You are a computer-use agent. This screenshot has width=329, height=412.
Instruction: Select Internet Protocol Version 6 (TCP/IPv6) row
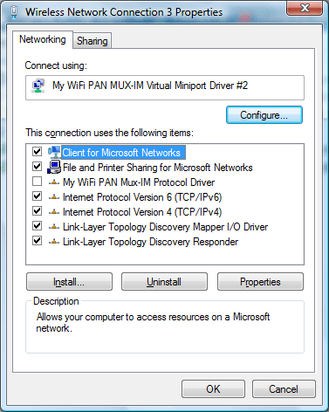(x=142, y=197)
